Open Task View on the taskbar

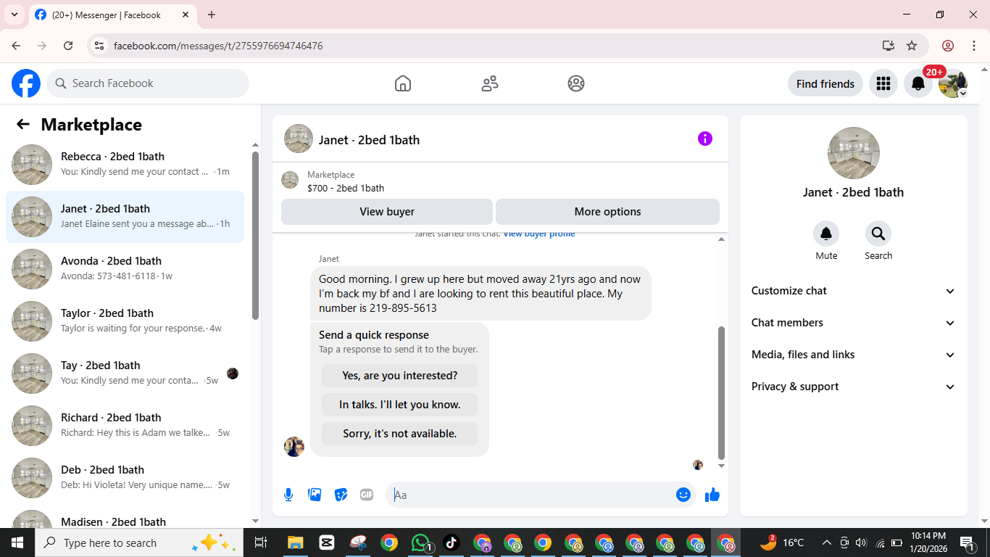(261, 542)
